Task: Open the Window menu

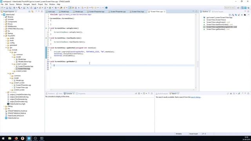Action: (x=52, y=4)
